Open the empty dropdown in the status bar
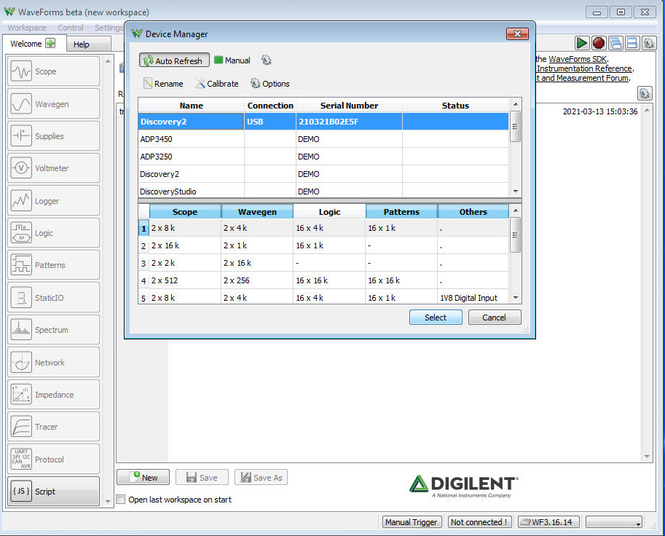 [614, 522]
